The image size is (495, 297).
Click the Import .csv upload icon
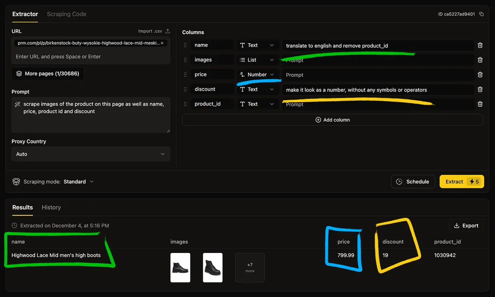(x=167, y=31)
